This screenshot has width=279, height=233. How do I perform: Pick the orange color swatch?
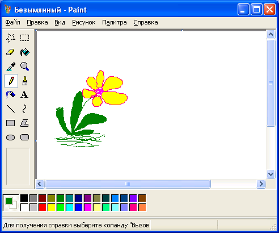coord(142,207)
